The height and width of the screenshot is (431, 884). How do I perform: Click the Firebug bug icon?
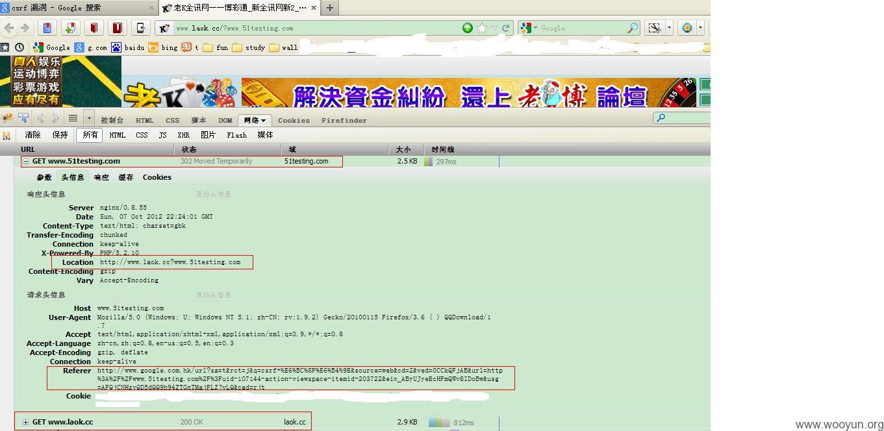point(8,118)
